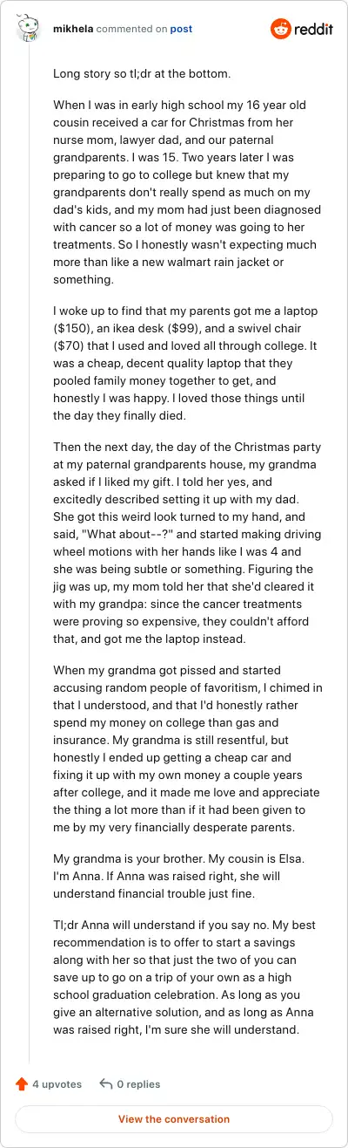Click the "0 replies" label
The height and width of the screenshot is (1148, 348).
pos(138,1084)
